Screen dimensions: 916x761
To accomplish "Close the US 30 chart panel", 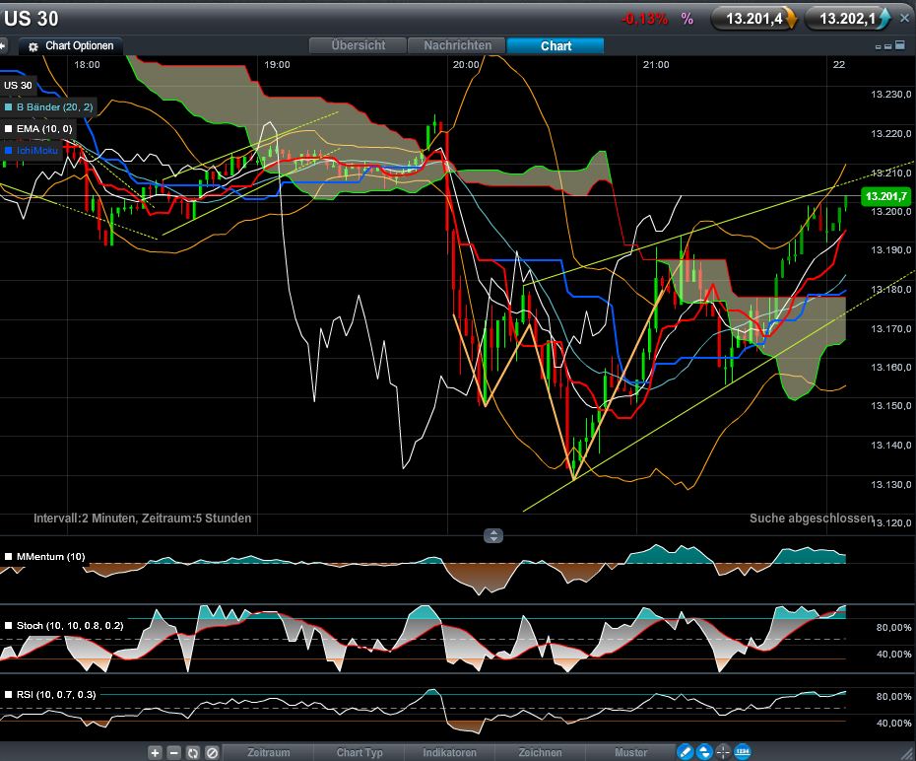I will 905,18.
